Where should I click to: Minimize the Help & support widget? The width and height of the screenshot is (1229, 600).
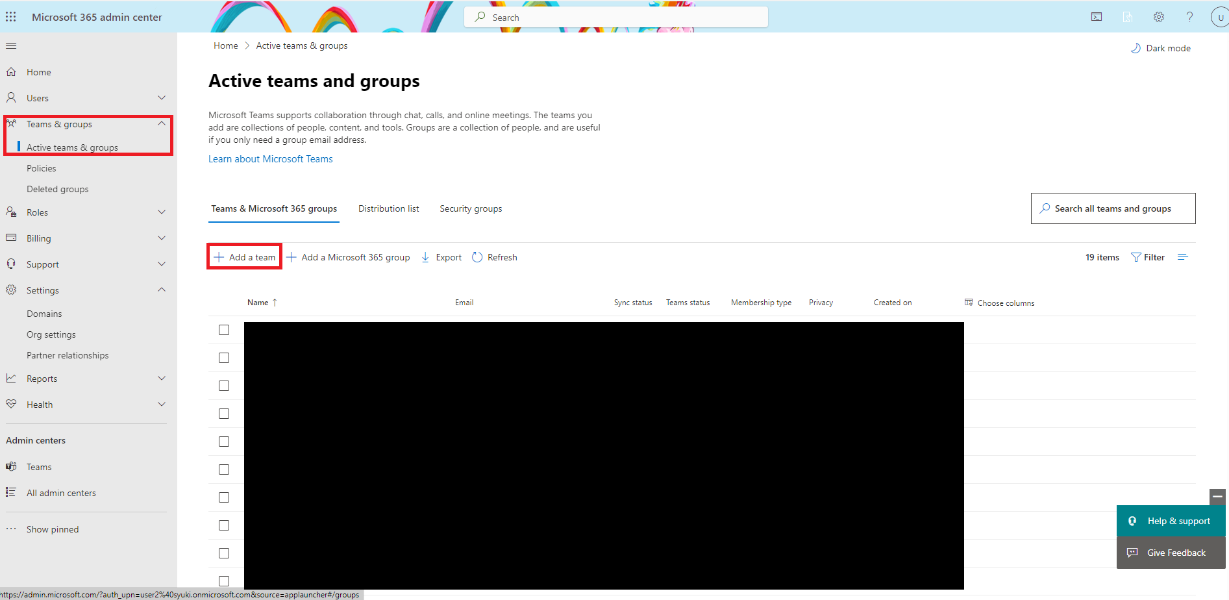pyautogui.click(x=1218, y=497)
